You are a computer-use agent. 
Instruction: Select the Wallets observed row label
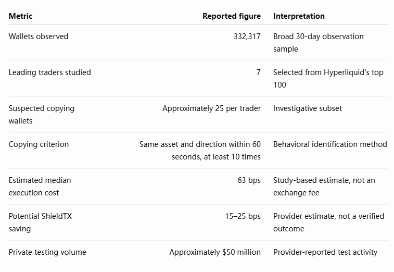coord(38,36)
